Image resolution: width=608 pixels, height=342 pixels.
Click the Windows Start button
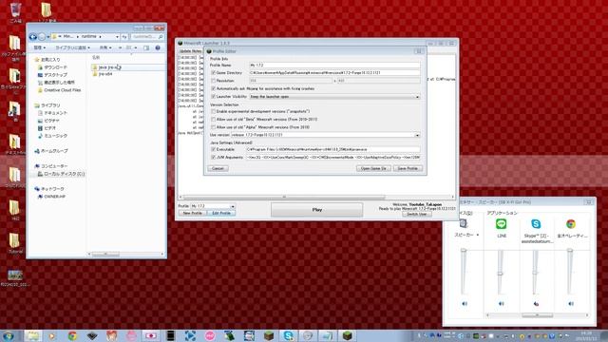click(8, 335)
